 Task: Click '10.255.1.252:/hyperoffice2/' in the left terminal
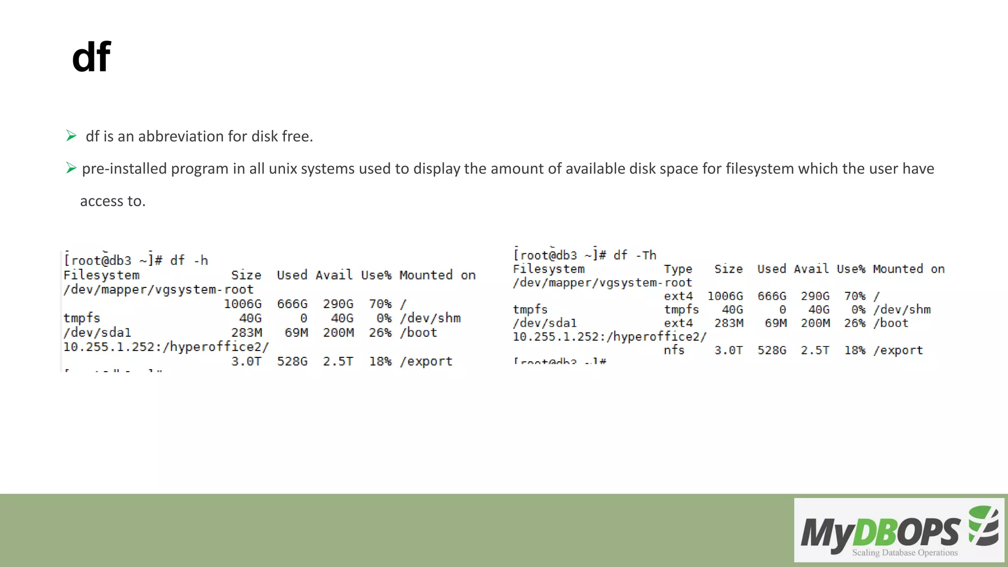click(x=166, y=347)
